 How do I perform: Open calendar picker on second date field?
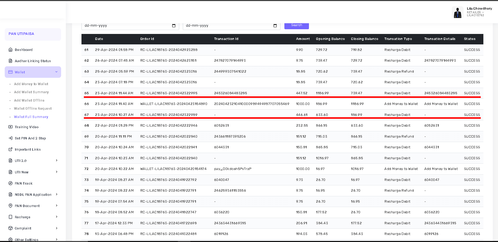click(275, 26)
